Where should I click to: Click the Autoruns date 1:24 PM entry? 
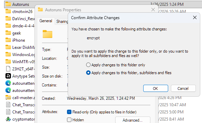[167, 4]
